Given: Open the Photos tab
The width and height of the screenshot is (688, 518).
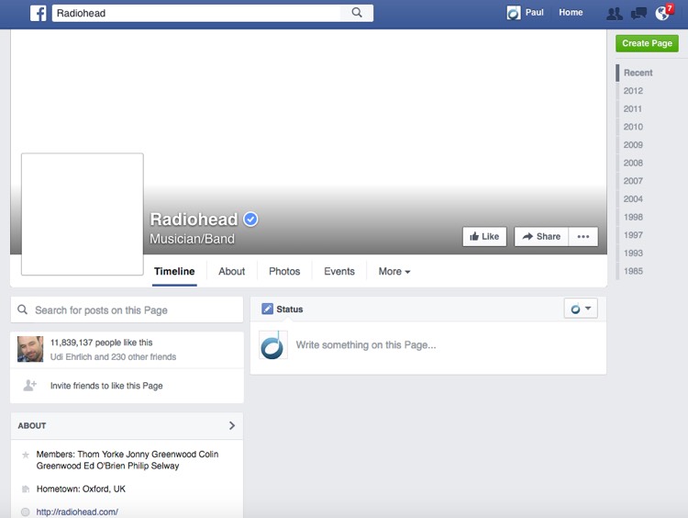Looking at the screenshot, I should pos(284,272).
